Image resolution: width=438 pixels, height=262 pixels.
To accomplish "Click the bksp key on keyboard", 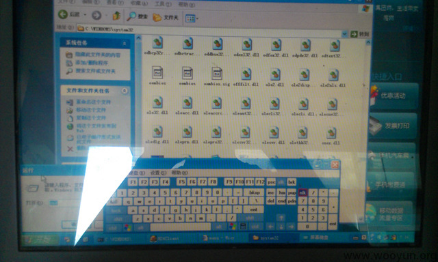I will 254,192.
